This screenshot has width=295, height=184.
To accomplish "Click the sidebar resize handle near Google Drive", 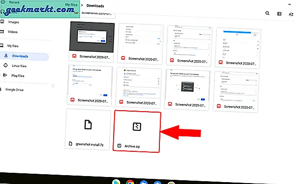I will [x=53, y=86].
